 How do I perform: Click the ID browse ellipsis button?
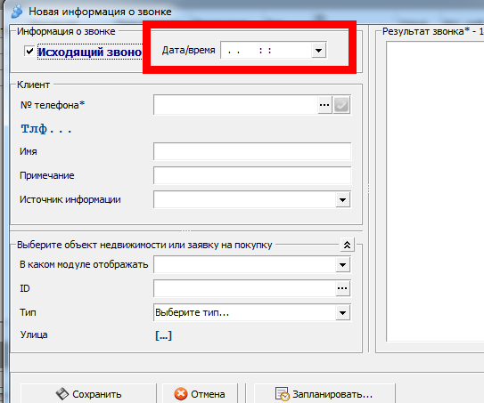(x=342, y=288)
